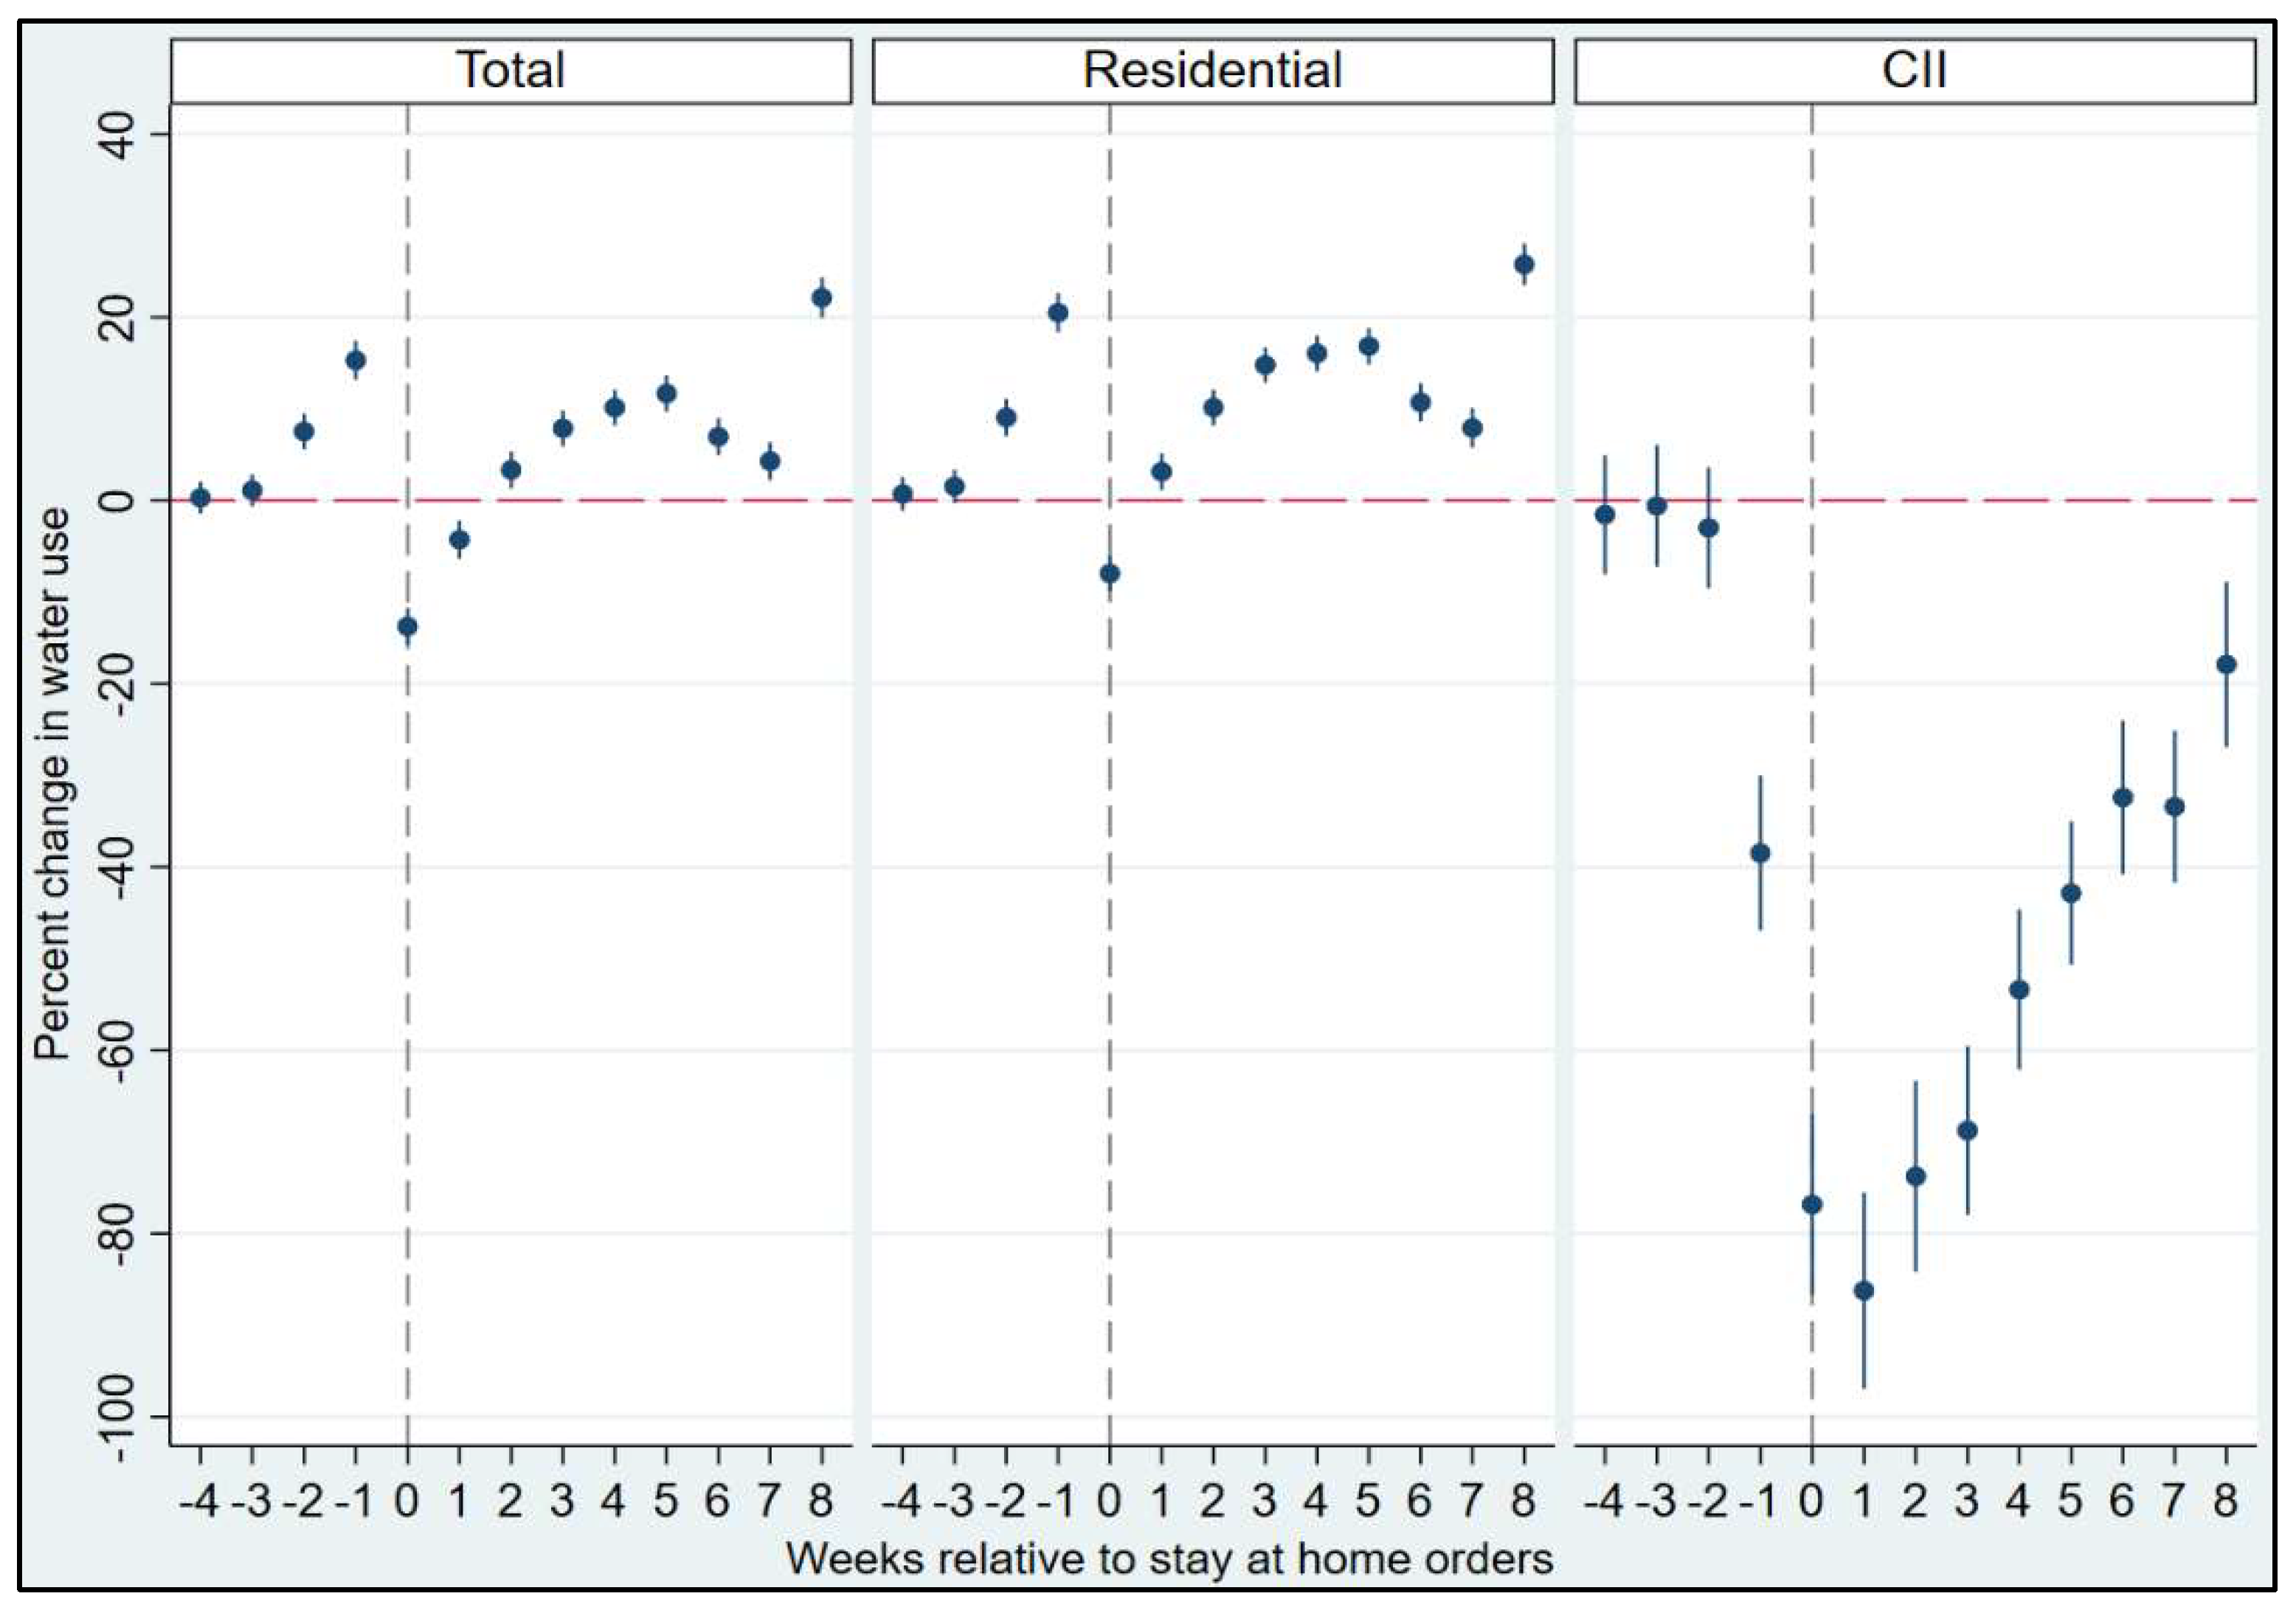Click week 8 data point in CII panel

(2226, 665)
